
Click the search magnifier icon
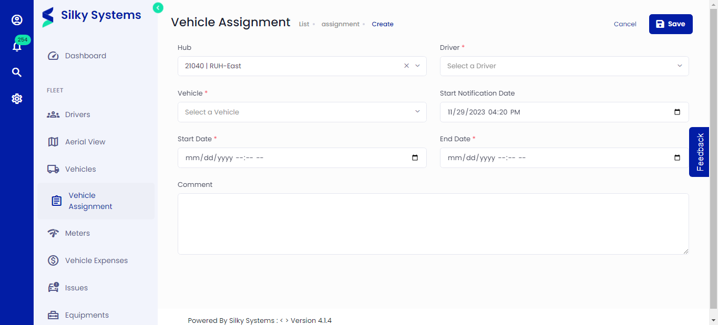point(17,72)
